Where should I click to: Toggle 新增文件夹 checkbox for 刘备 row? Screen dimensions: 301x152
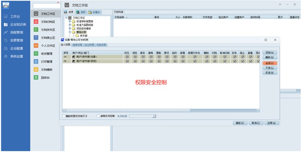click(x=195, y=57)
